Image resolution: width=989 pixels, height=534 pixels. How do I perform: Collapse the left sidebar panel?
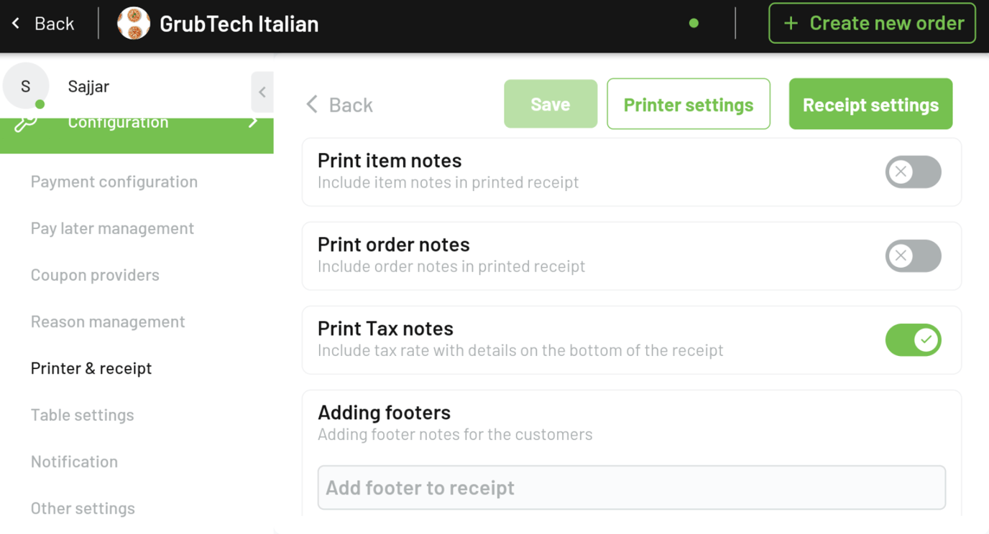(262, 92)
